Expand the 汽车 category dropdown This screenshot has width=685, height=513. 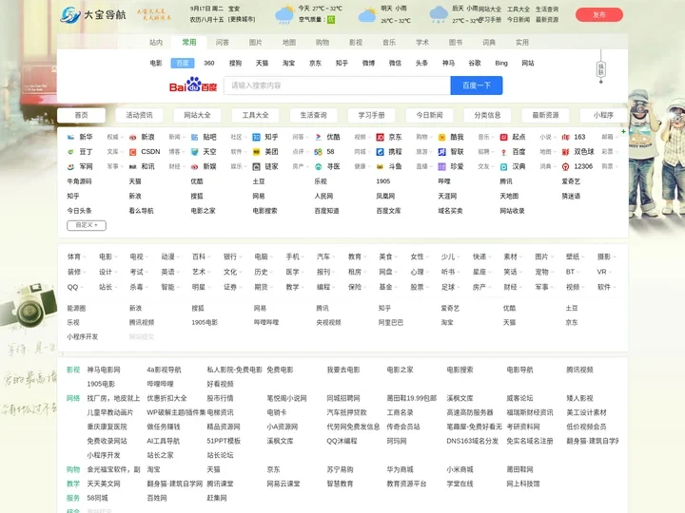(x=326, y=256)
